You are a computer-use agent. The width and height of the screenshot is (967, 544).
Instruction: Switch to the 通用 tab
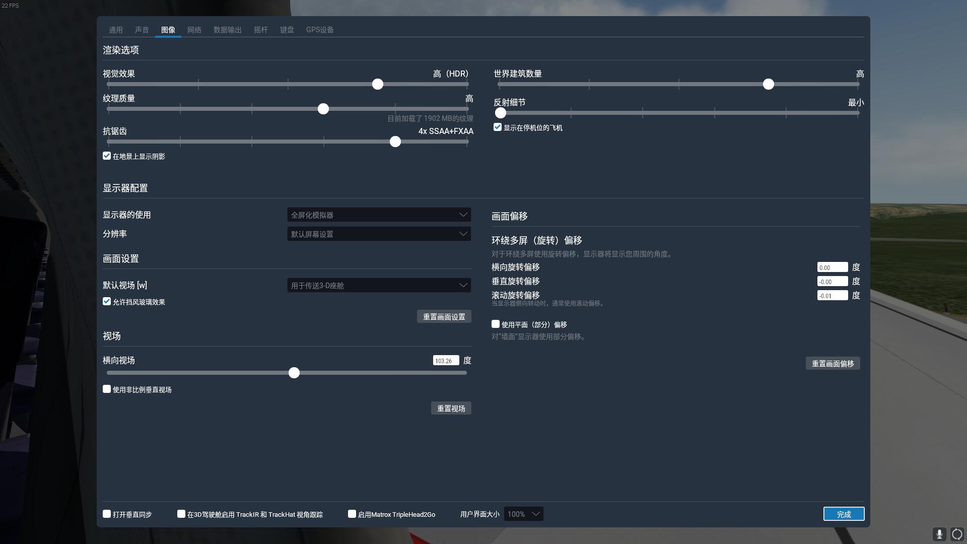(115, 30)
